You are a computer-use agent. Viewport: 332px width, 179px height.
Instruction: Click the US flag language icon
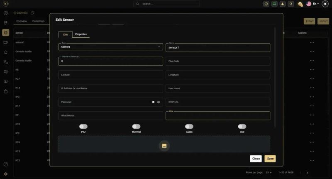[x=309, y=4]
